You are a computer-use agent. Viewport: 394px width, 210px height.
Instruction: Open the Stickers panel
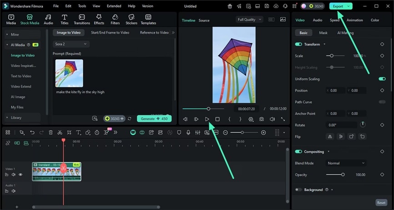[131, 19]
